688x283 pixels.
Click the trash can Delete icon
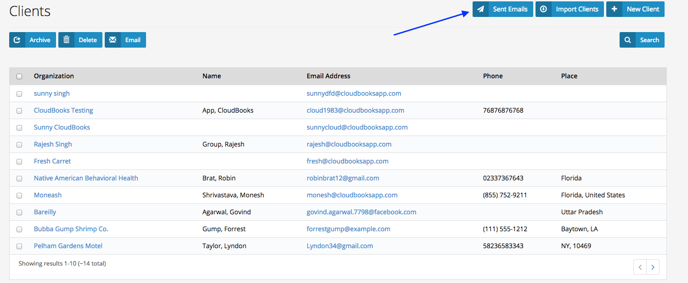coord(66,40)
